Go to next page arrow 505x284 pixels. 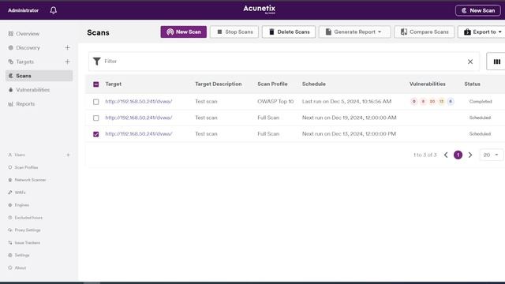pos(470,155)
